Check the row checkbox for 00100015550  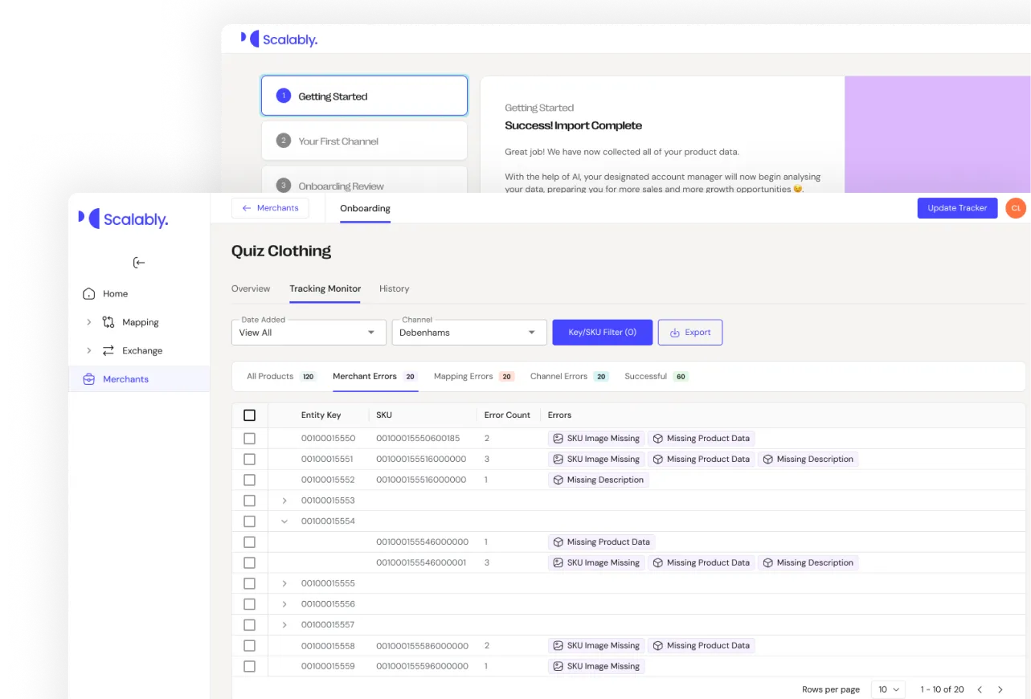tap(249, 438)
